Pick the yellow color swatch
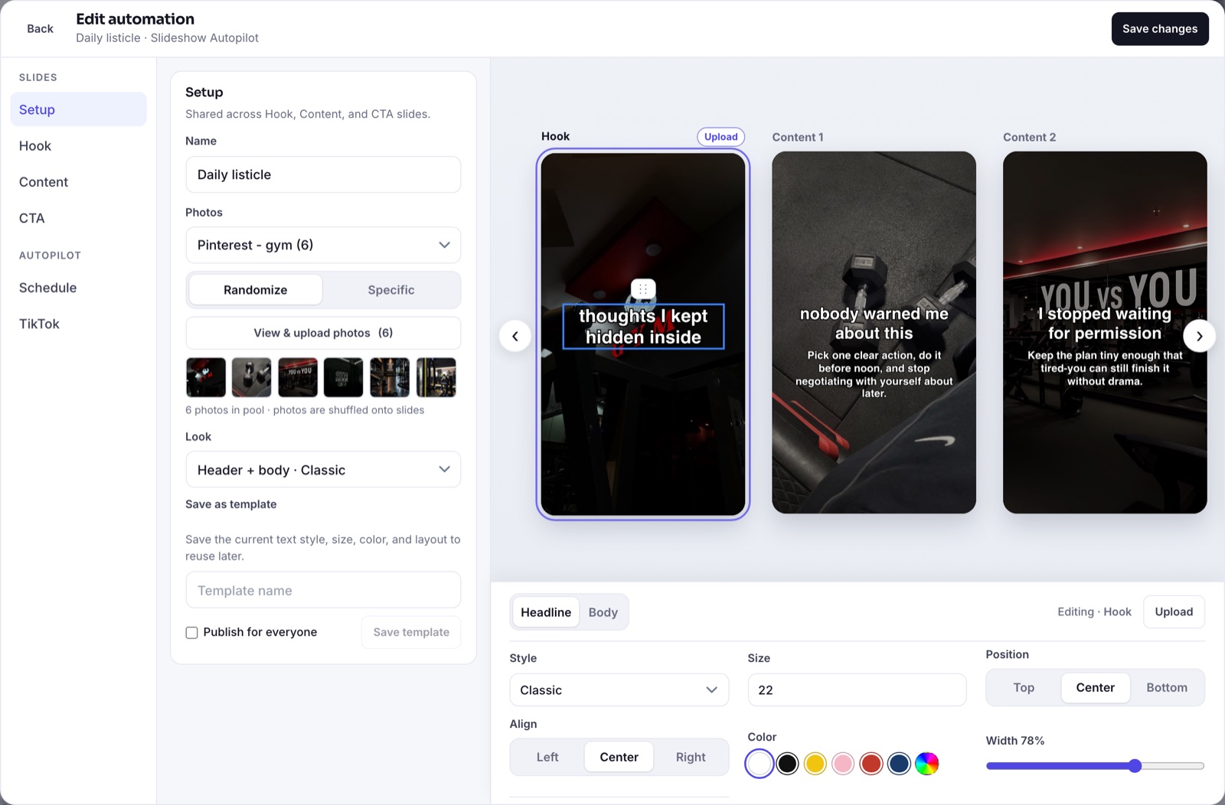Screen dimensions: 1225x805 815,764
